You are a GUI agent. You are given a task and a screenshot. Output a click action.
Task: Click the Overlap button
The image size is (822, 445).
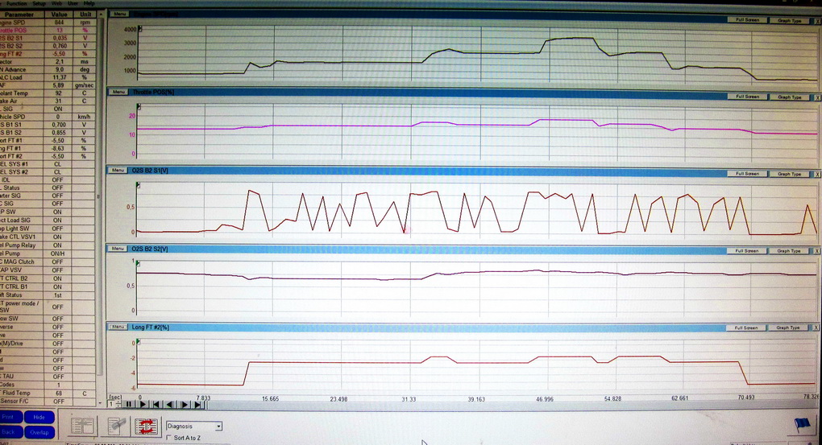(x=39, y=432)
